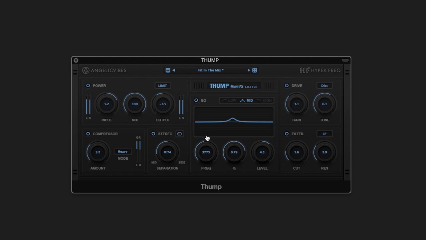The image size is (426, 240).
Task: Click the filter RES knob
Action: (324, 152)
